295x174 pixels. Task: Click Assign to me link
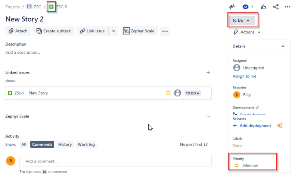point(244,76)
